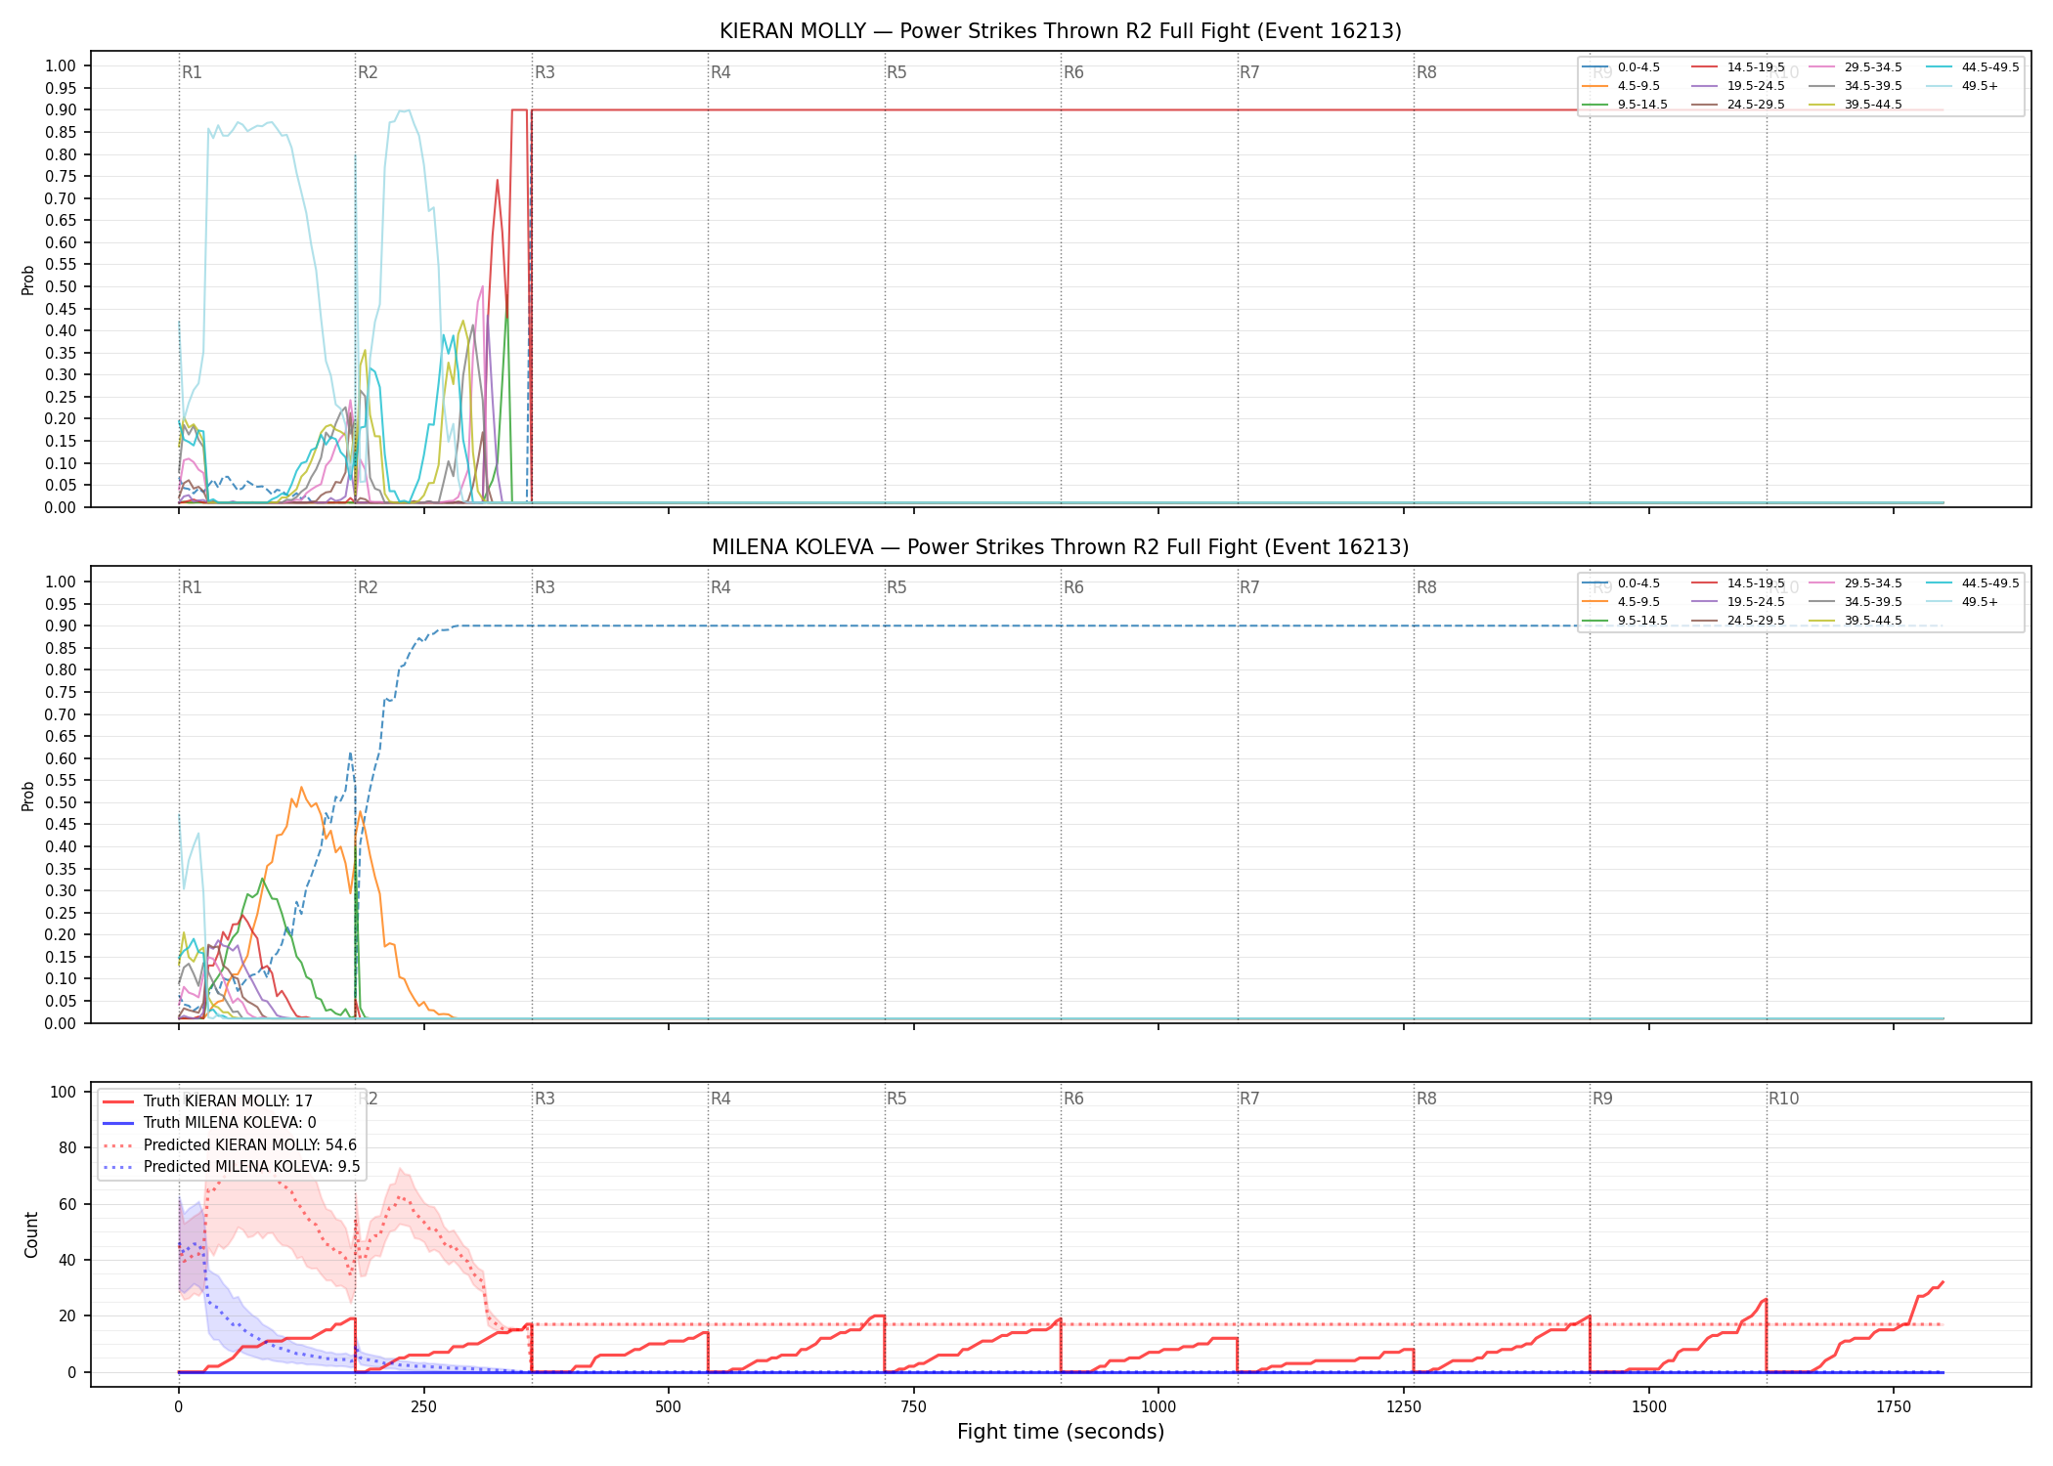Viewport: 2053px width, 1466px height.
Task: Click the 1750 tick label on the time axis
Action: [1894, 1407]
